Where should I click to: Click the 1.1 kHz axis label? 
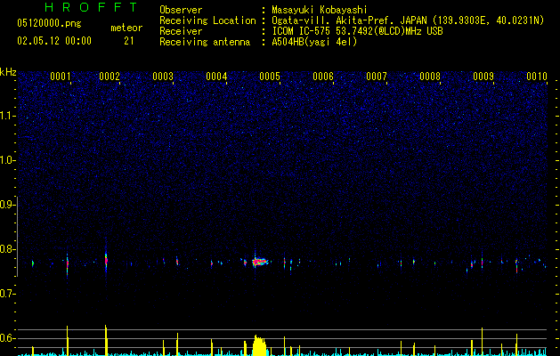(x=7, y=116)
